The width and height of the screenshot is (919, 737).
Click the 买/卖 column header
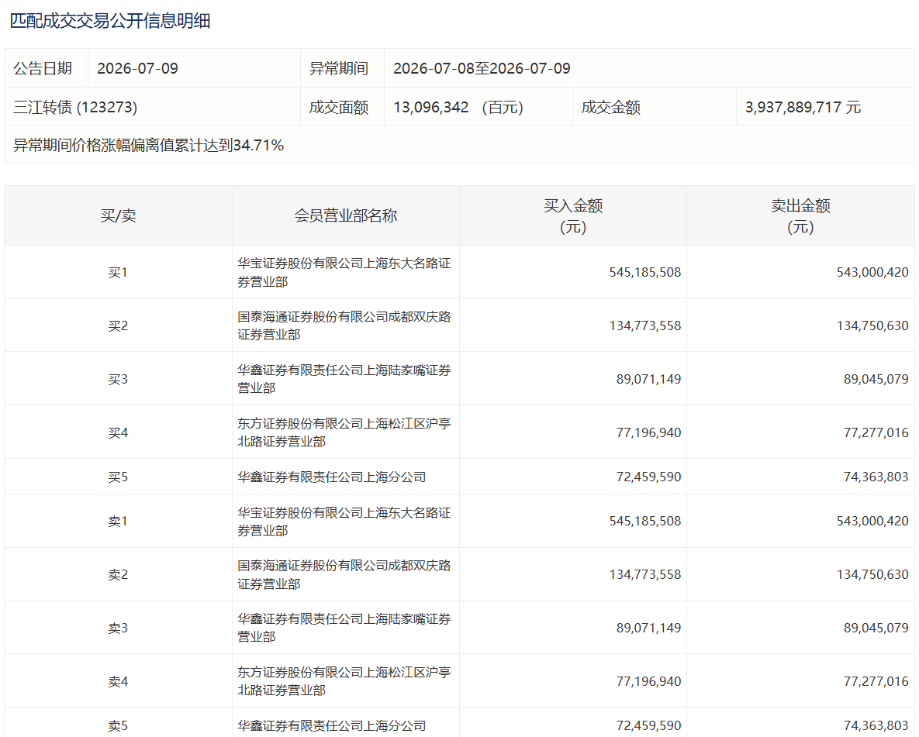(118, 215)
